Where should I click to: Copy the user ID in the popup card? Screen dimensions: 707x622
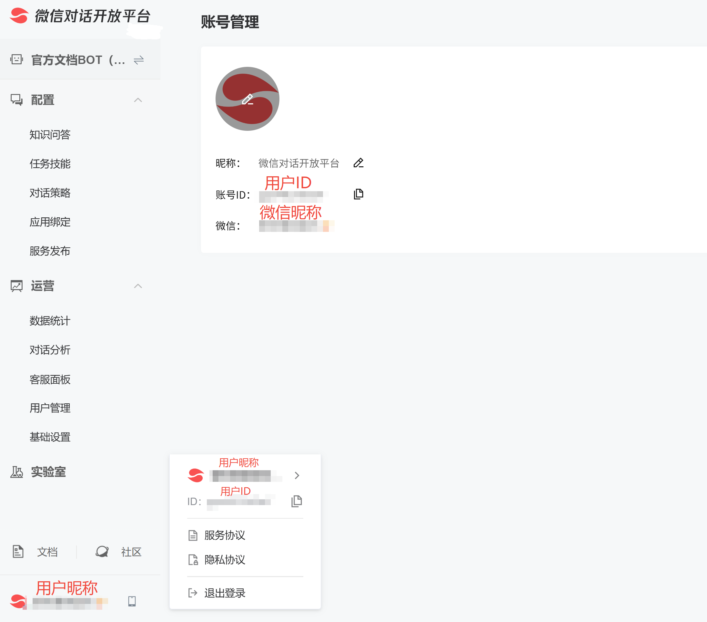point(297,501)
